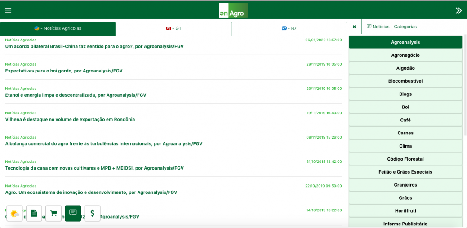Open the shopping cart floating button

pos(53,214)
